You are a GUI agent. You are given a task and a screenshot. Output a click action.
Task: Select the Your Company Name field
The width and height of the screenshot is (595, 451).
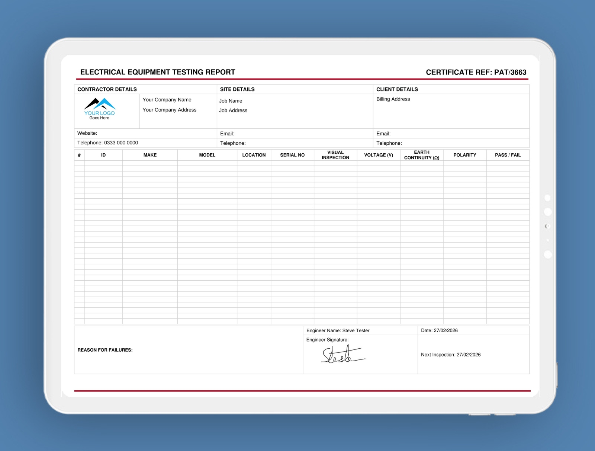click(167, 100)
